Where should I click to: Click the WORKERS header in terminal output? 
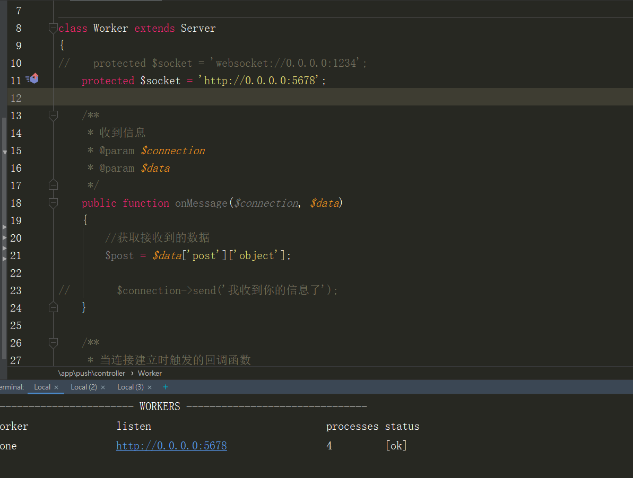[160, 406]
